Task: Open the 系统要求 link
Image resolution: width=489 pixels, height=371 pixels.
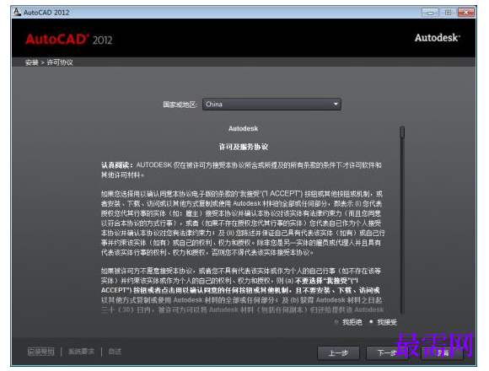Action: (81, 352)
